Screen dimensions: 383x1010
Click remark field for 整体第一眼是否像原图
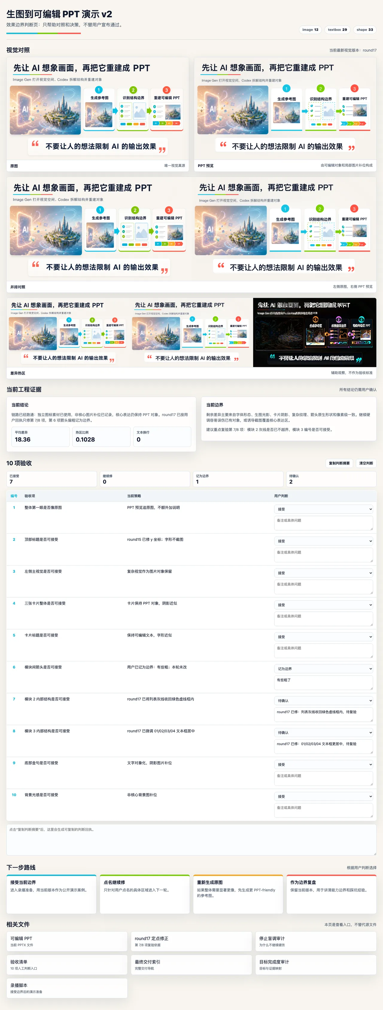[323, 523]
